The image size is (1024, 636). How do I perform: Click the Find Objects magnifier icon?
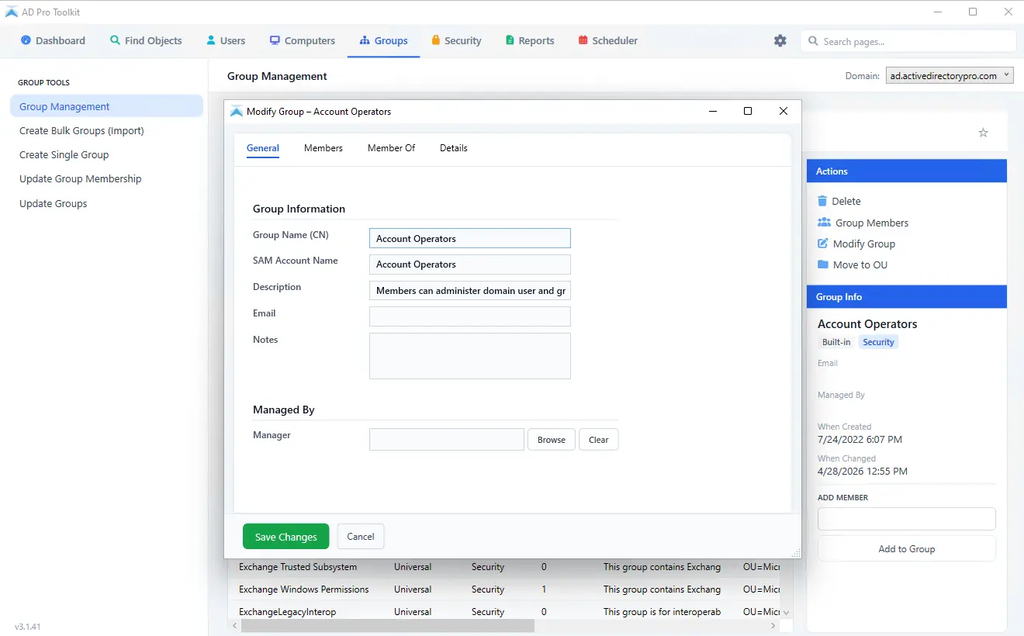click(115, 40)
